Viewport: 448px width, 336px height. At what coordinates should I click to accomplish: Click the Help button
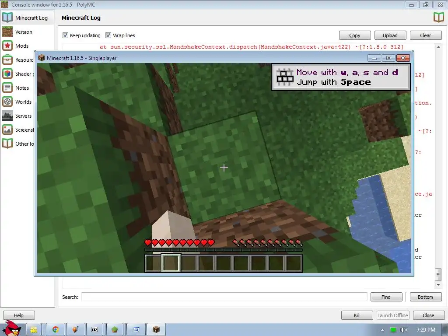coord(19,315)
